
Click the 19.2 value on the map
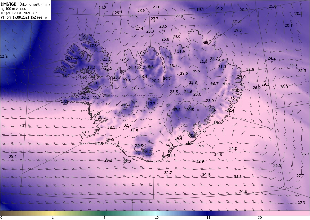(219, 9)
